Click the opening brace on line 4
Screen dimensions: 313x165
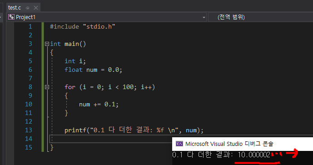click(52, 53)
